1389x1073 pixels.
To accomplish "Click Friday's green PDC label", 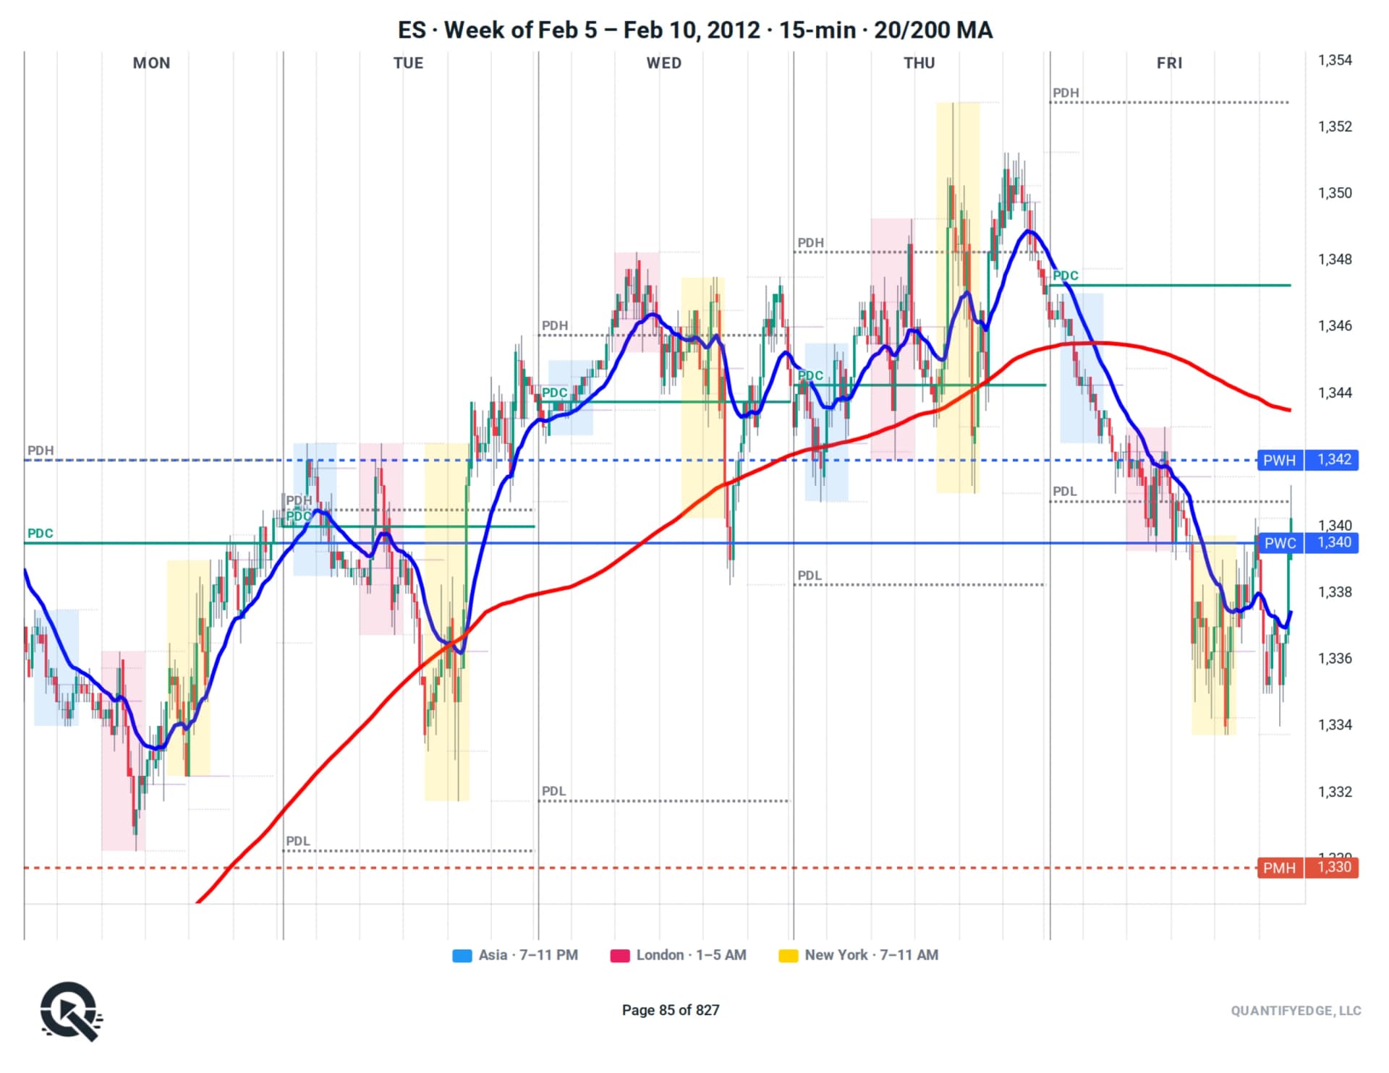I will (x=1066, y=276).
